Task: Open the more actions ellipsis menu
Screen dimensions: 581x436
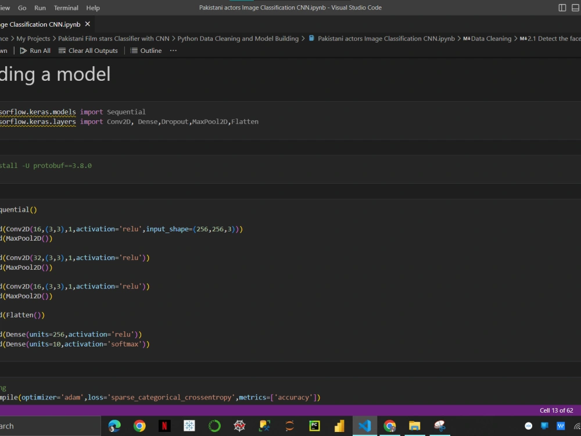Action: (173, 51)
